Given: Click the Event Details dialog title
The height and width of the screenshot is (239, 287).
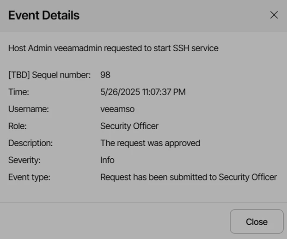Looking at the screenshot, I should [44, 15].
